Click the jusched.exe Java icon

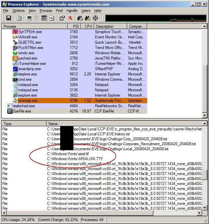(x=15, y=58)
